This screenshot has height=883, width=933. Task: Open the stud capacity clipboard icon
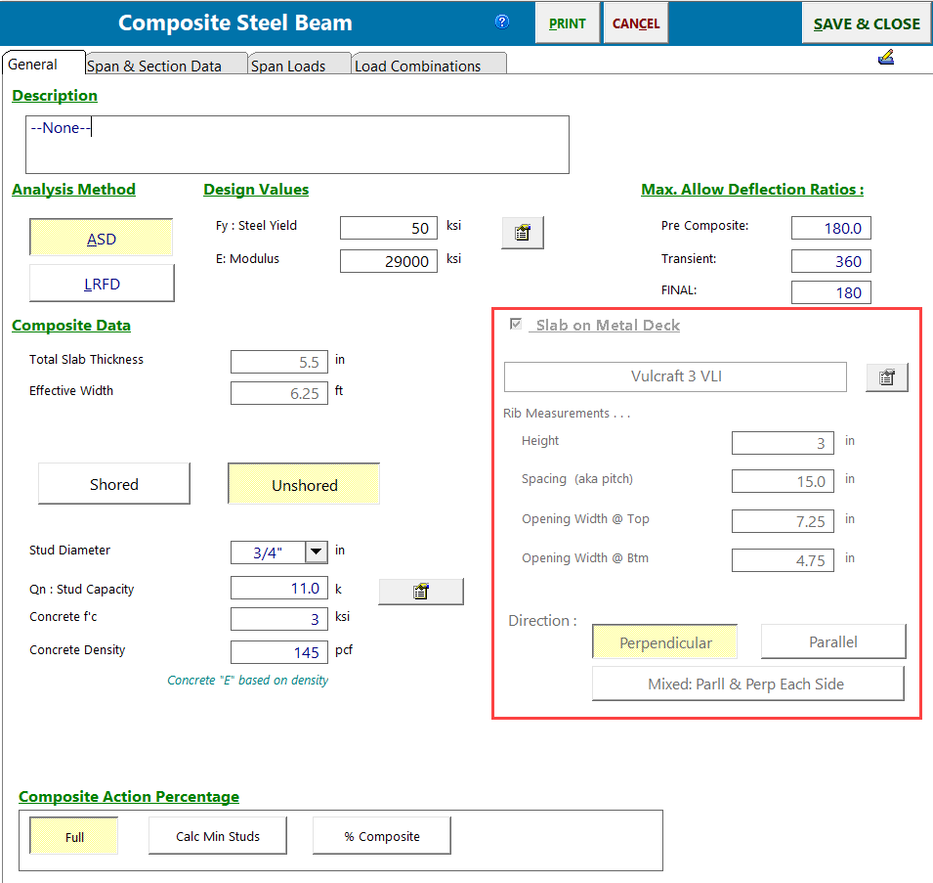coord(420,592)
